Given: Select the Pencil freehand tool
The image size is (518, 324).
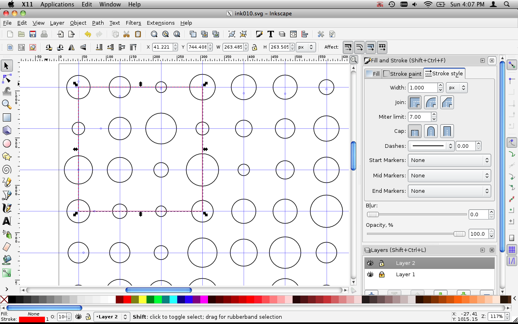Looking at the screenshot, I should pos(7,182).
